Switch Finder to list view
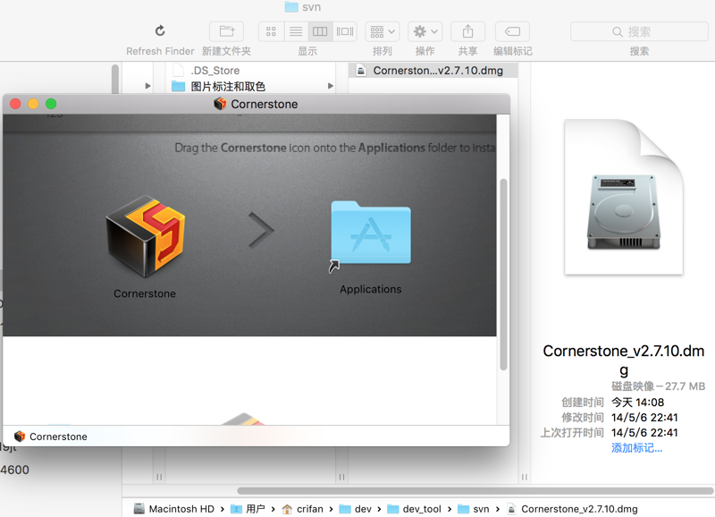 click(x=296, y=31)
